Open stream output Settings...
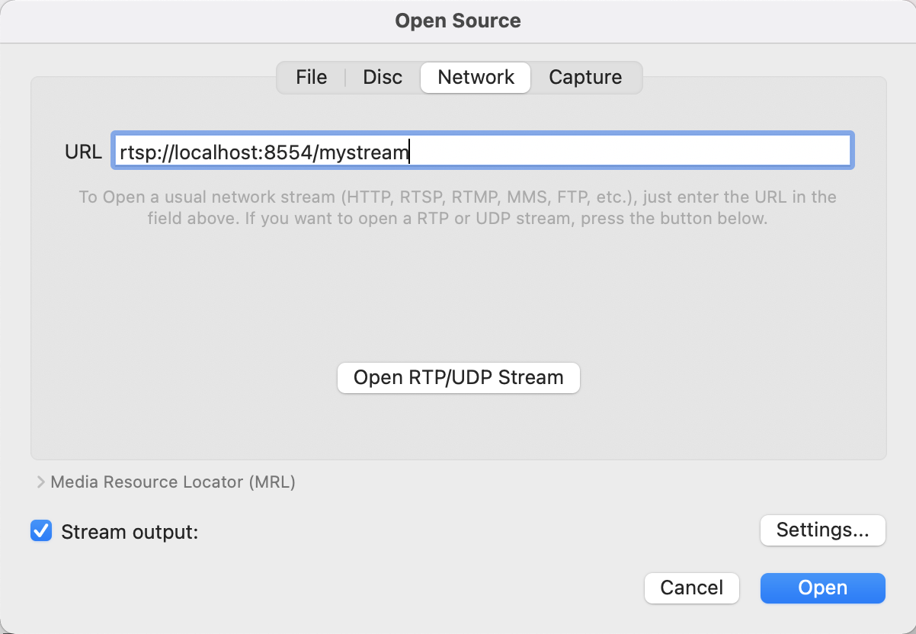916x634 pixels. coord(822,530)
